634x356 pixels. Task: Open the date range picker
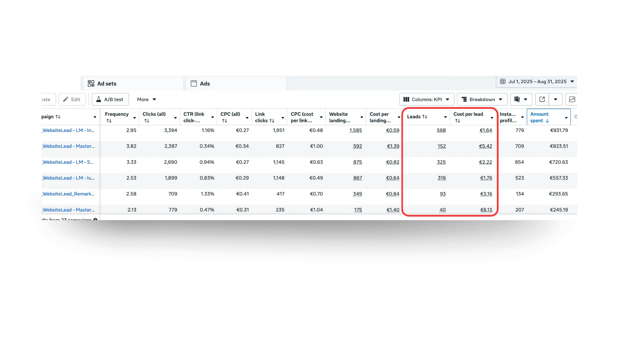tap(537, 81)
